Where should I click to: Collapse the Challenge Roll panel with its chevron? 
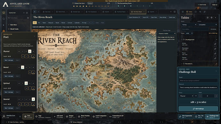[x=216, y=71]
